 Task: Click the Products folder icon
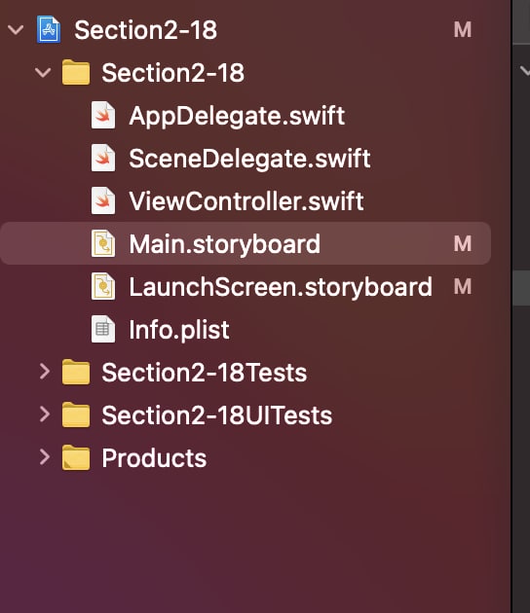click(x=76, y=457)
